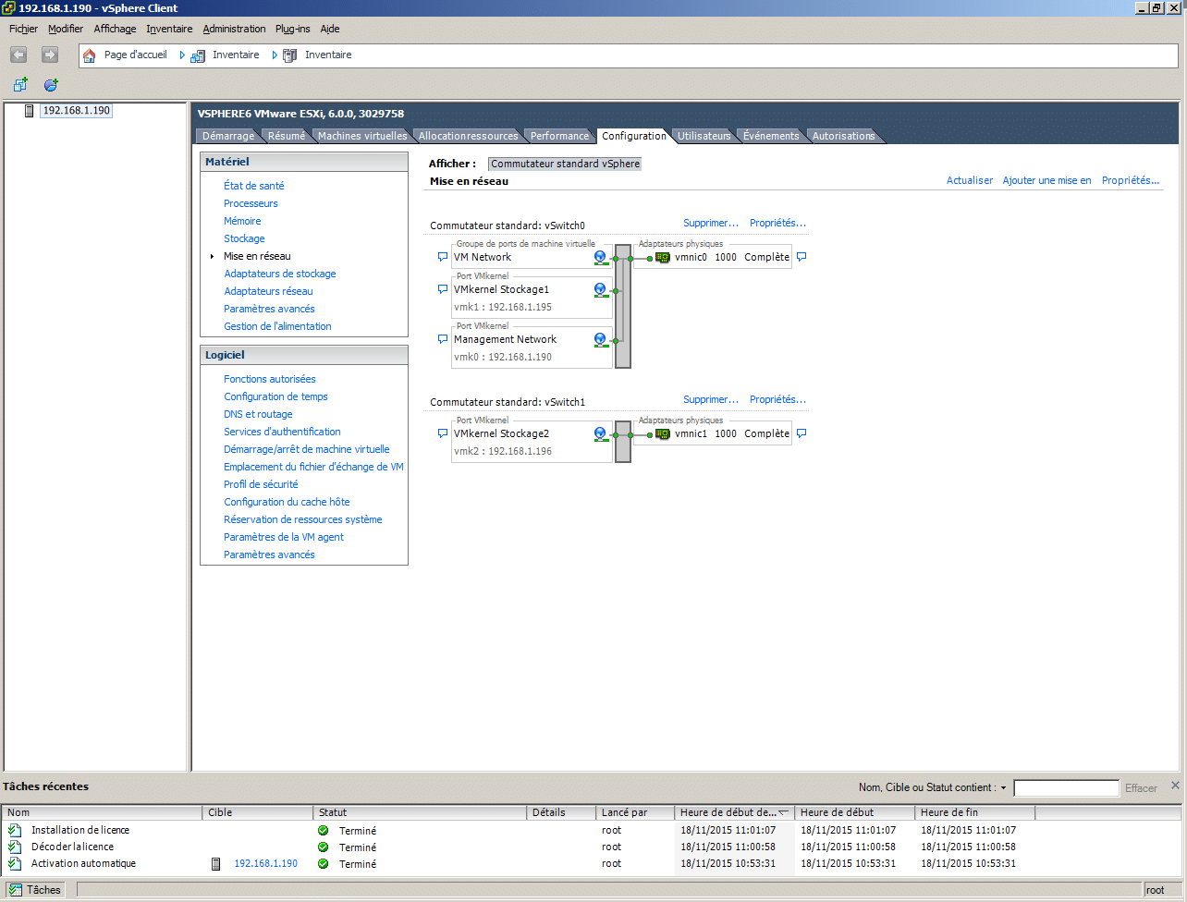Click Supprimer link for vSwitch0
Screen dimensions: 1187x902
point(711,223)
